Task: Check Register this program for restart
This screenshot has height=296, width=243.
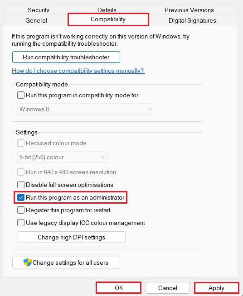Action: [21, 210]
